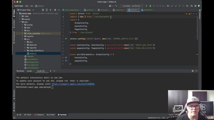Image resolution: width=214 pixels, height=120 pixels.
Task: Expand the assets folder
Action: tap(20, 19)
